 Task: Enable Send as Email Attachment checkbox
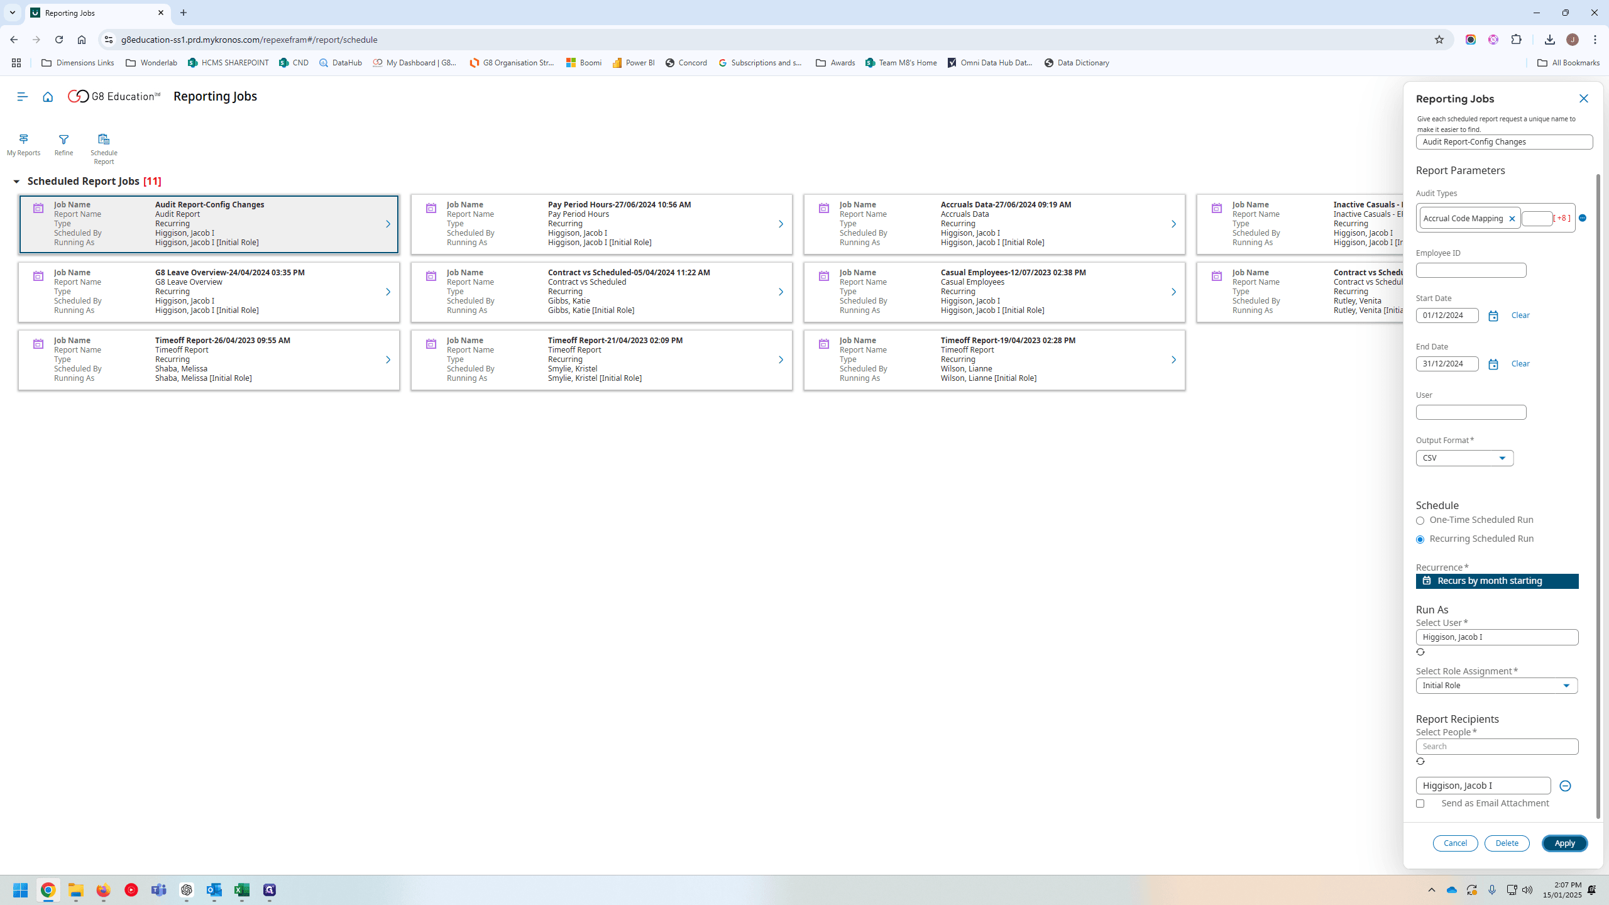1420,803
